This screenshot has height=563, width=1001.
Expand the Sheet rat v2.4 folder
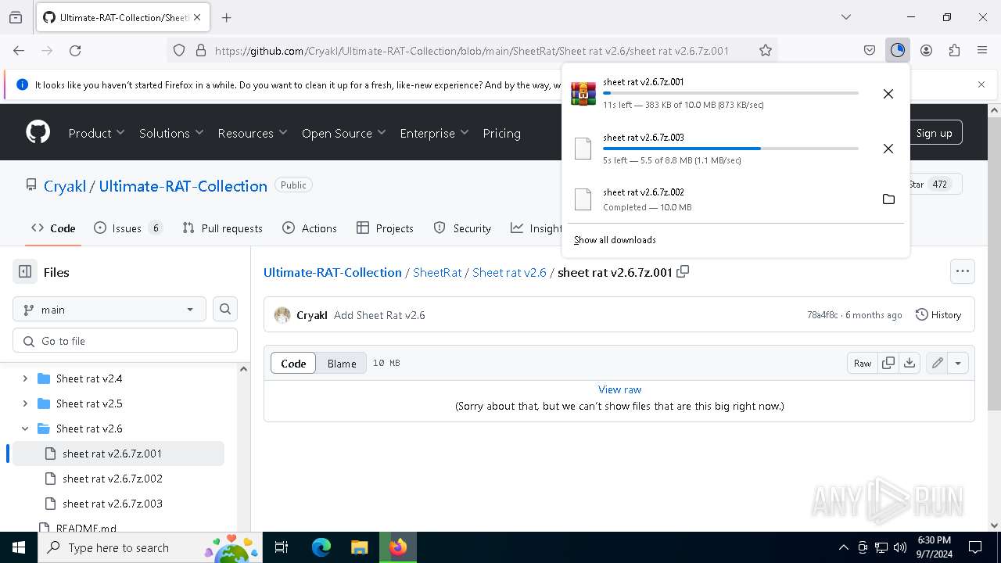(x=25, y=378)
